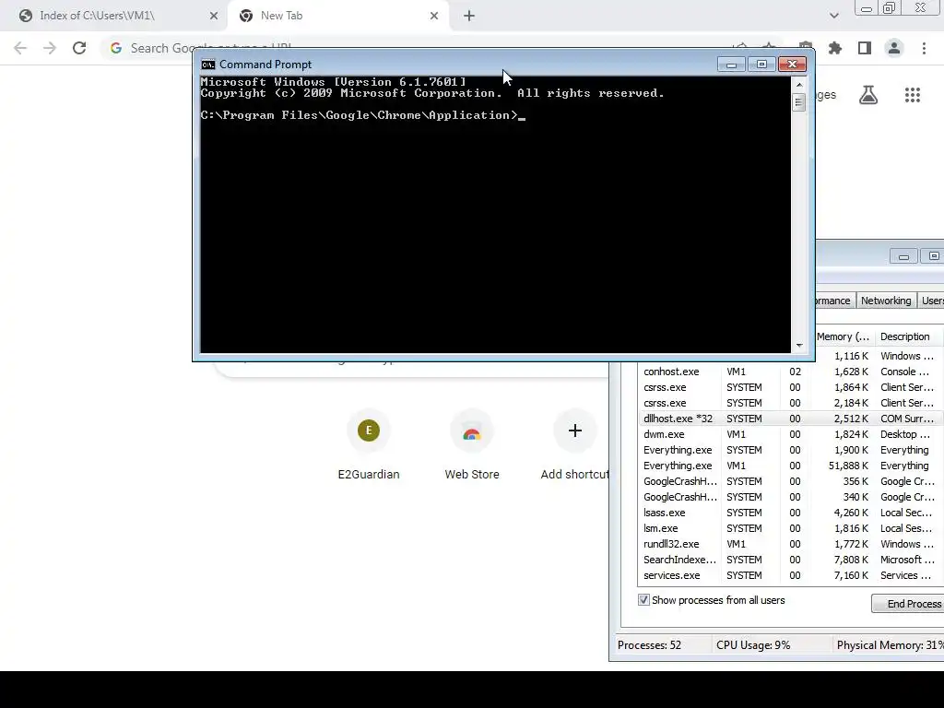
Task: Select the dllhost.exe *32 process
Action: coord(790,419)
